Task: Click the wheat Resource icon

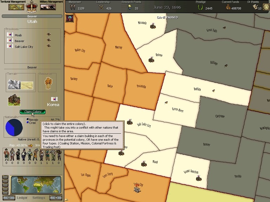Action: tap(48, 83)
